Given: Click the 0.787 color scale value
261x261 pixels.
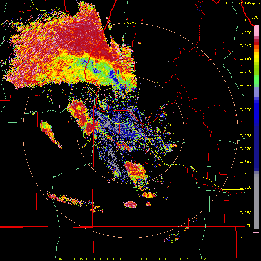Looking at the screenshot, I should [246, 84].
